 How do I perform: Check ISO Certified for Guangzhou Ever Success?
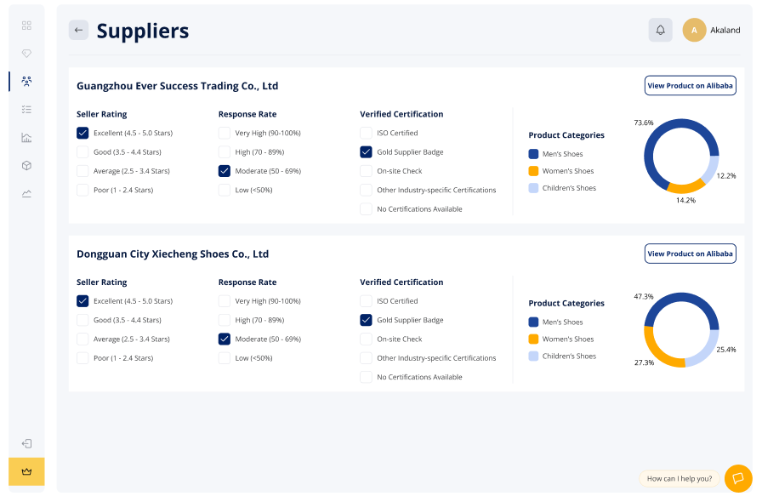[366, 133]
